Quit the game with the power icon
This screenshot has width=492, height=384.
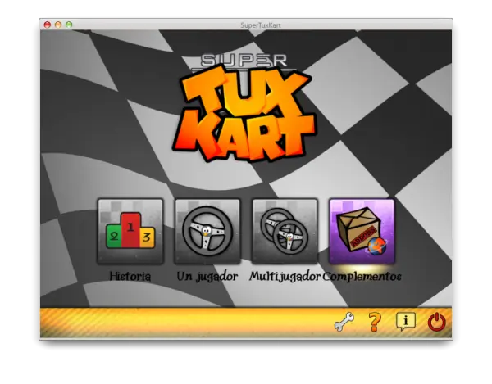click(x=436, y=322)
